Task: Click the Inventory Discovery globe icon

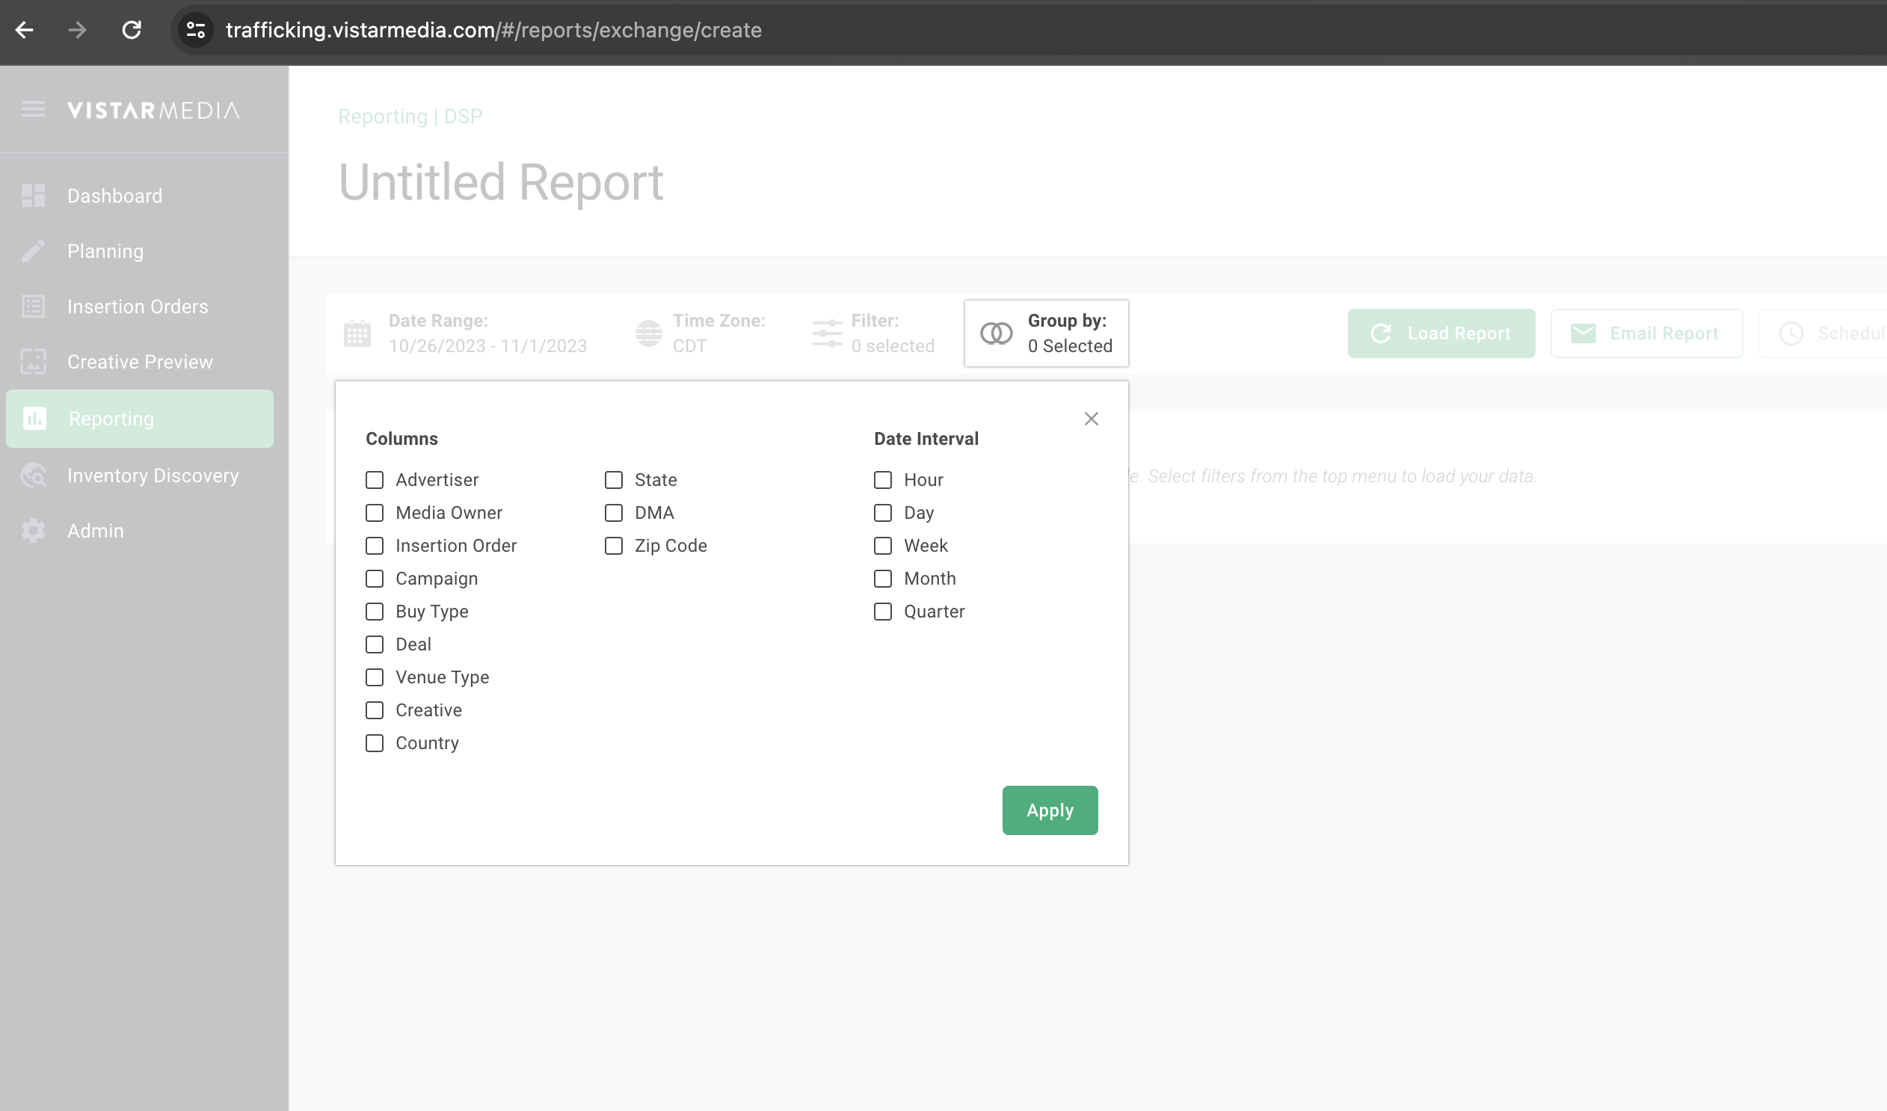Action: (33, 476)
